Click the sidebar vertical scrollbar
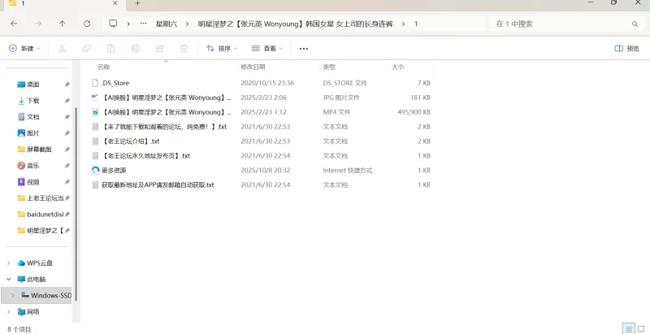The width and height of the screenshot is (650, 334). [x=76, y=163]
